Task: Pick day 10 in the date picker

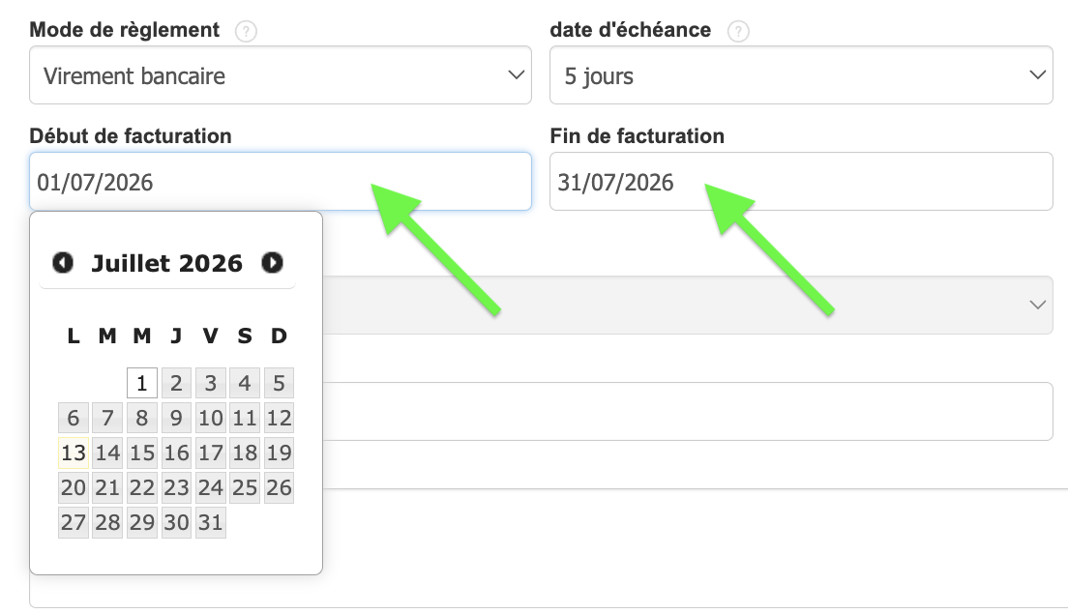Action: click(x=211, y=418)
